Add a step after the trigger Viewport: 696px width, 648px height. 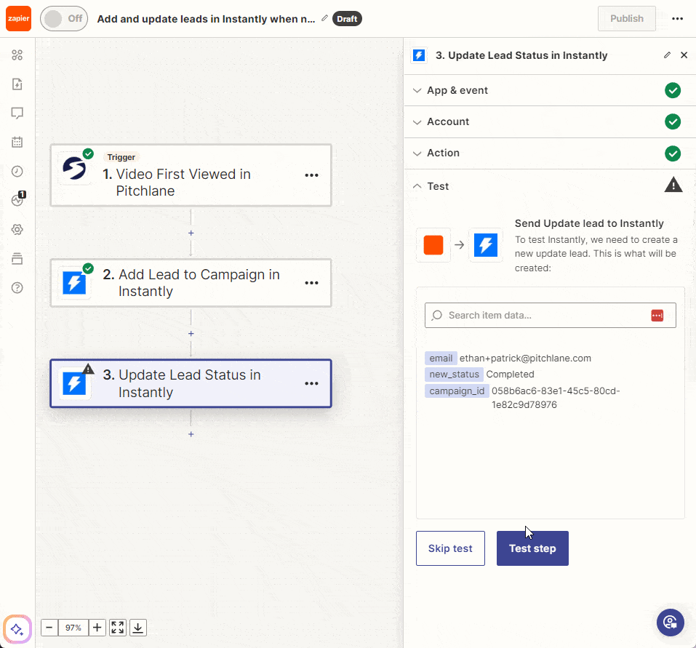[191, 233]
